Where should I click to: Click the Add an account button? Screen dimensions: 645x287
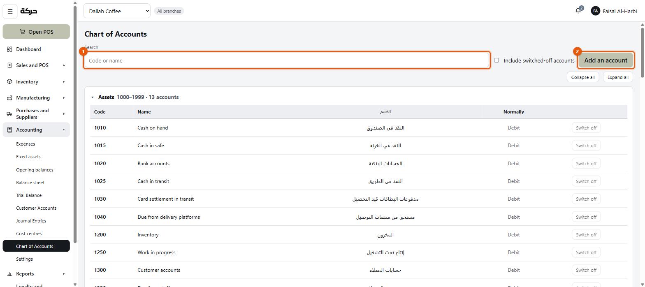(606, 60)
